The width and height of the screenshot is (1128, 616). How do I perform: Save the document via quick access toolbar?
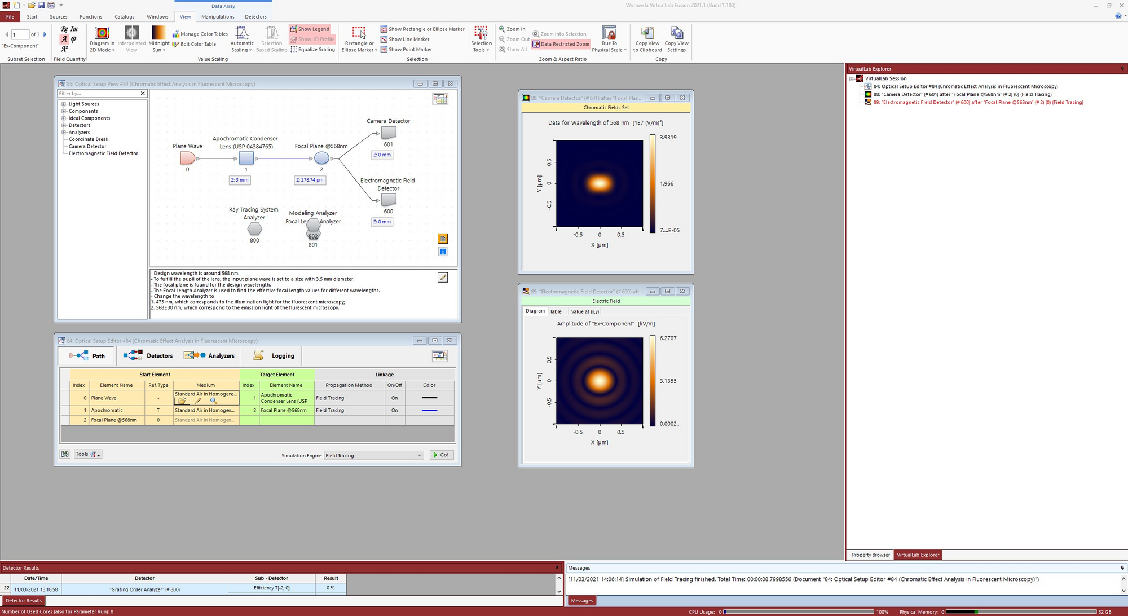coord(41,5)
